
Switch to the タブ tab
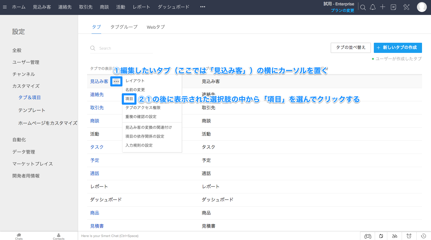coord(96,27)
